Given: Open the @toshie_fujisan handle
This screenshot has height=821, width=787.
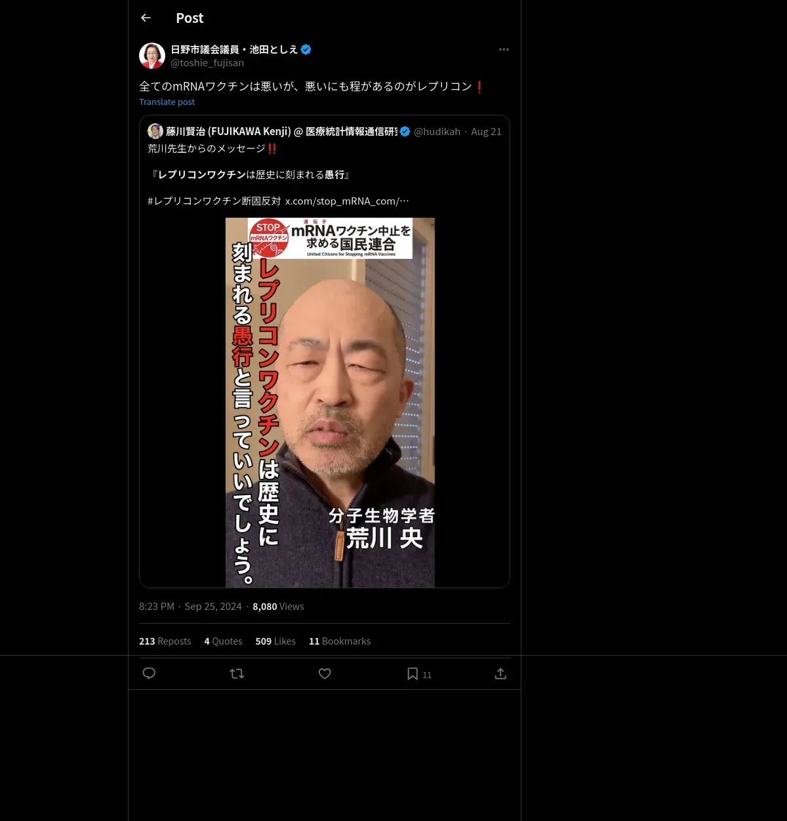Looking at the screenshot, I should pyautogui.click(x=207, y=63).
